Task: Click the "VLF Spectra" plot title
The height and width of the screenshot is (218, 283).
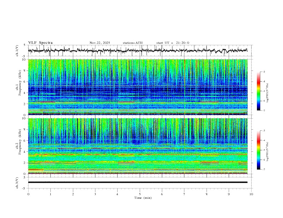Action: (40, 43)
